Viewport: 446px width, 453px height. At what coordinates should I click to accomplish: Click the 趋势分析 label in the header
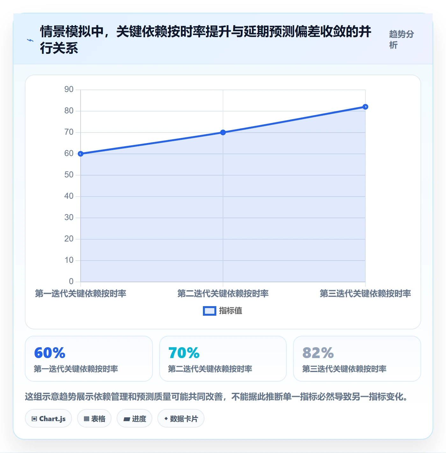[x=401, y=40]
